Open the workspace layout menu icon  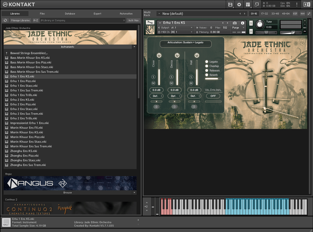click(248, 4)
